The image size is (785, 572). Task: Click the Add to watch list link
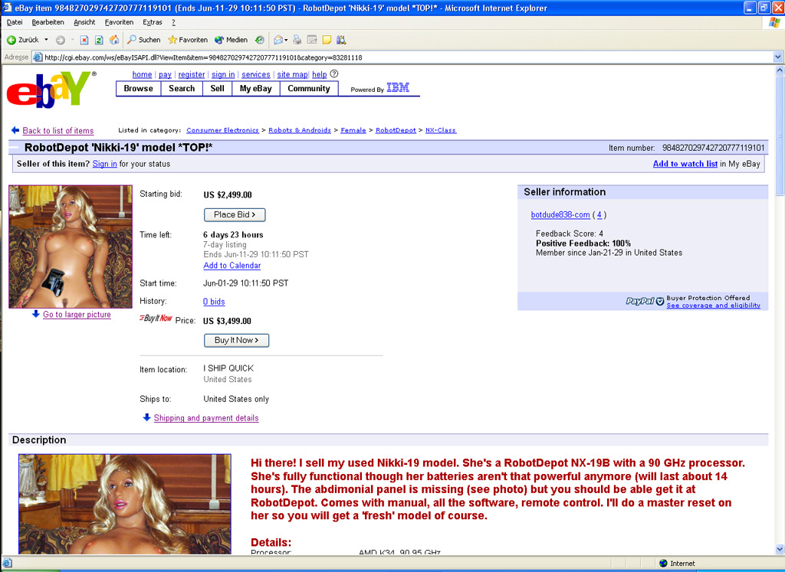coord(685,164)
